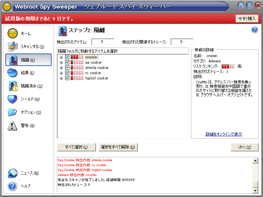Image resolution: width=263 pixels, height=197 pixels.
Task: Click the Home radar icon in sidebar
Action: point(12,33)
